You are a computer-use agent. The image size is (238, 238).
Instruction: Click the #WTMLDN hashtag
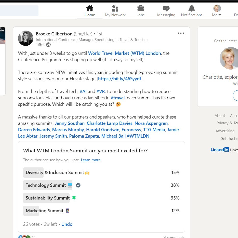(138, 136)
